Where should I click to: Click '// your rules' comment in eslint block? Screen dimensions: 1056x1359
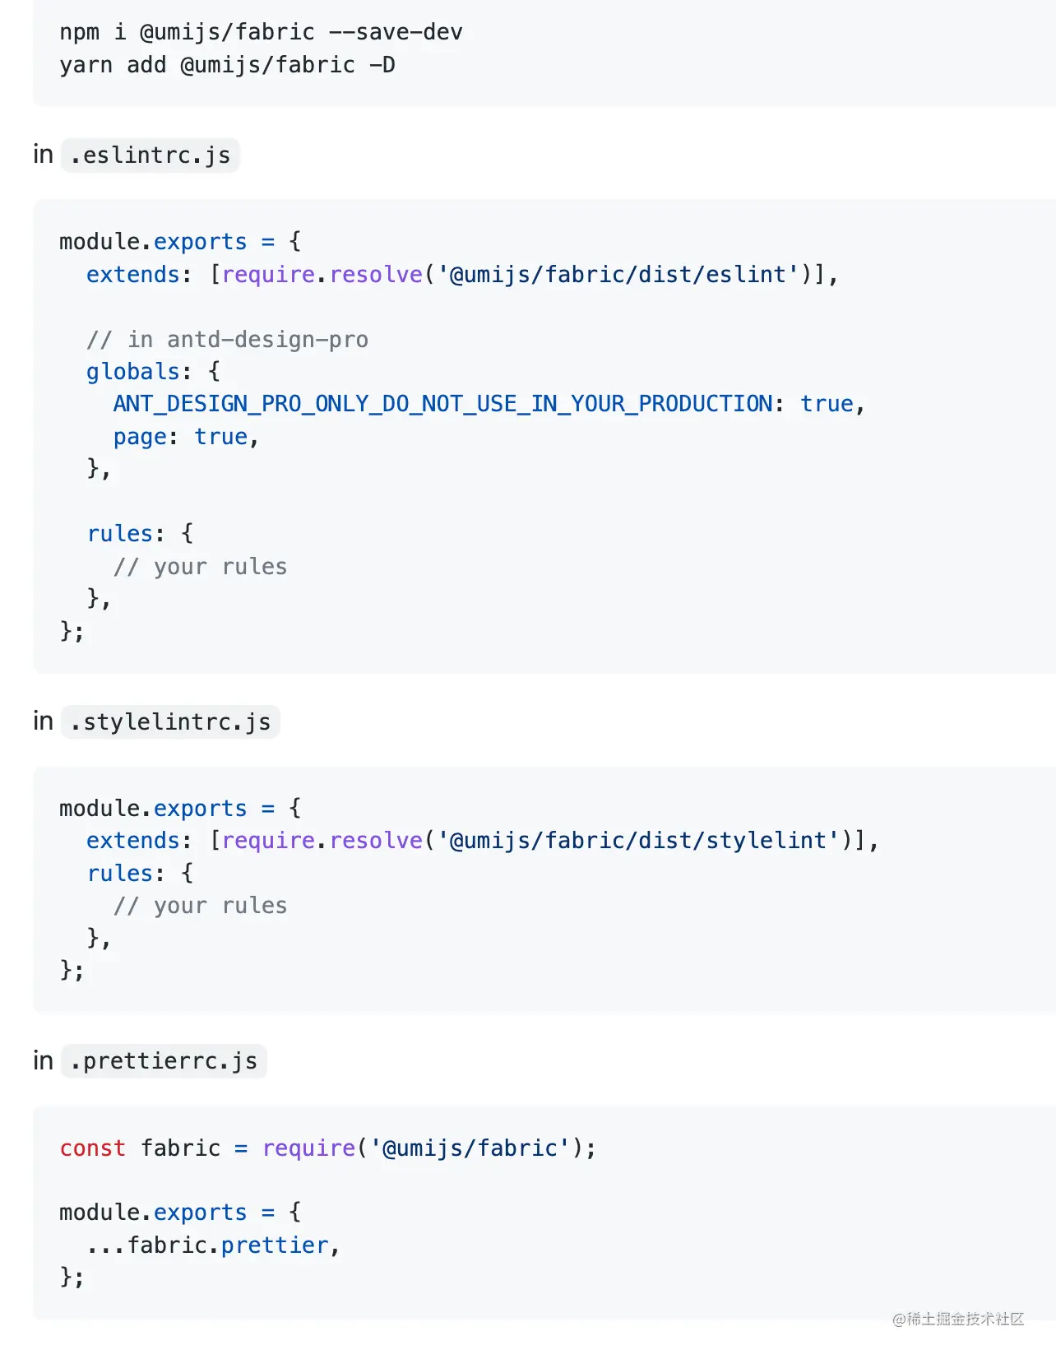200,567
